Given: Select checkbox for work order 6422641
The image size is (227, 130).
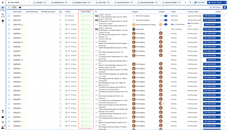Looking at the screenshot, I should (x=9, y=51).
